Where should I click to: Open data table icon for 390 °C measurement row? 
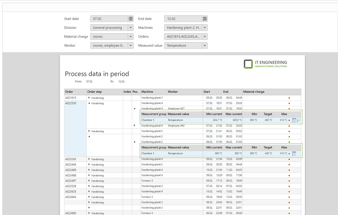[294, 154]
